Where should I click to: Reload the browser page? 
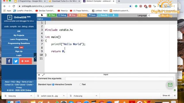14,6
